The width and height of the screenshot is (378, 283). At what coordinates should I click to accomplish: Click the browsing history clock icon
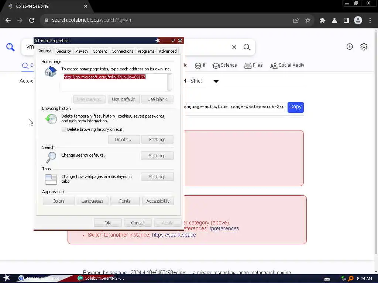pos(51,119)
